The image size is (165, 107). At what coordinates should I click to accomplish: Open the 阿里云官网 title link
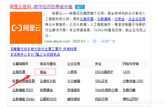click(x=41, y=7)
